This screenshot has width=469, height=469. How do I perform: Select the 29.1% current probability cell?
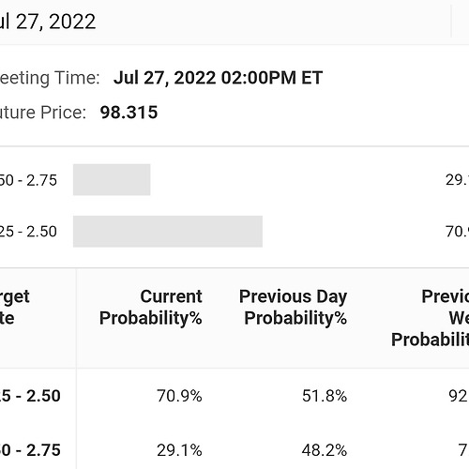tap(179, 450)
